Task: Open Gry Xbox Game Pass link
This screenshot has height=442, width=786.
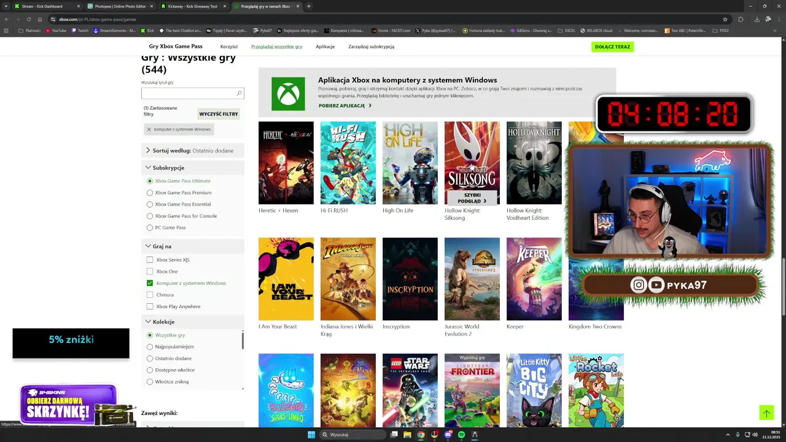Action: coord(176,47)
